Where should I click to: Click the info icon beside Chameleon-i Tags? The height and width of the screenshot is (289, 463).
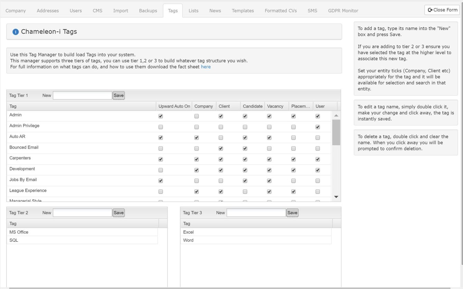click(x=15, y=32)
